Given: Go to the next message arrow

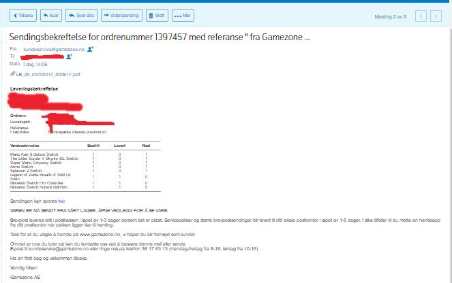Looking at the screenshot, I should [436, 16].
